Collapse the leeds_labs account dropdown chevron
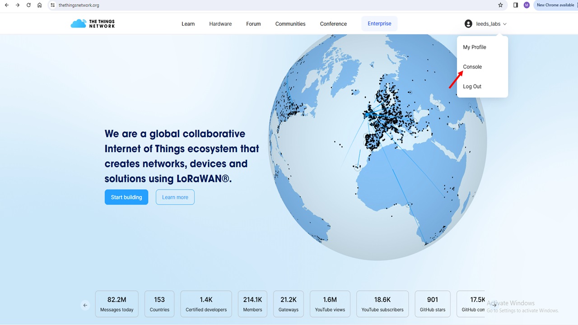 coord(505,24)
